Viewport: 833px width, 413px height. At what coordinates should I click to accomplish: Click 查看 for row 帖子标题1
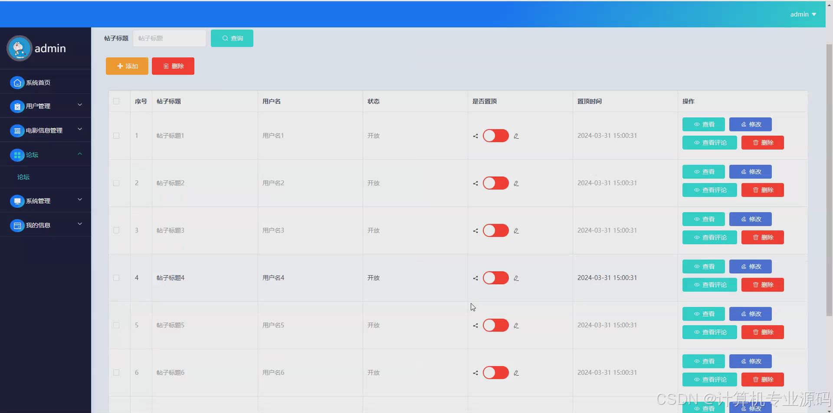pos(704,124)
